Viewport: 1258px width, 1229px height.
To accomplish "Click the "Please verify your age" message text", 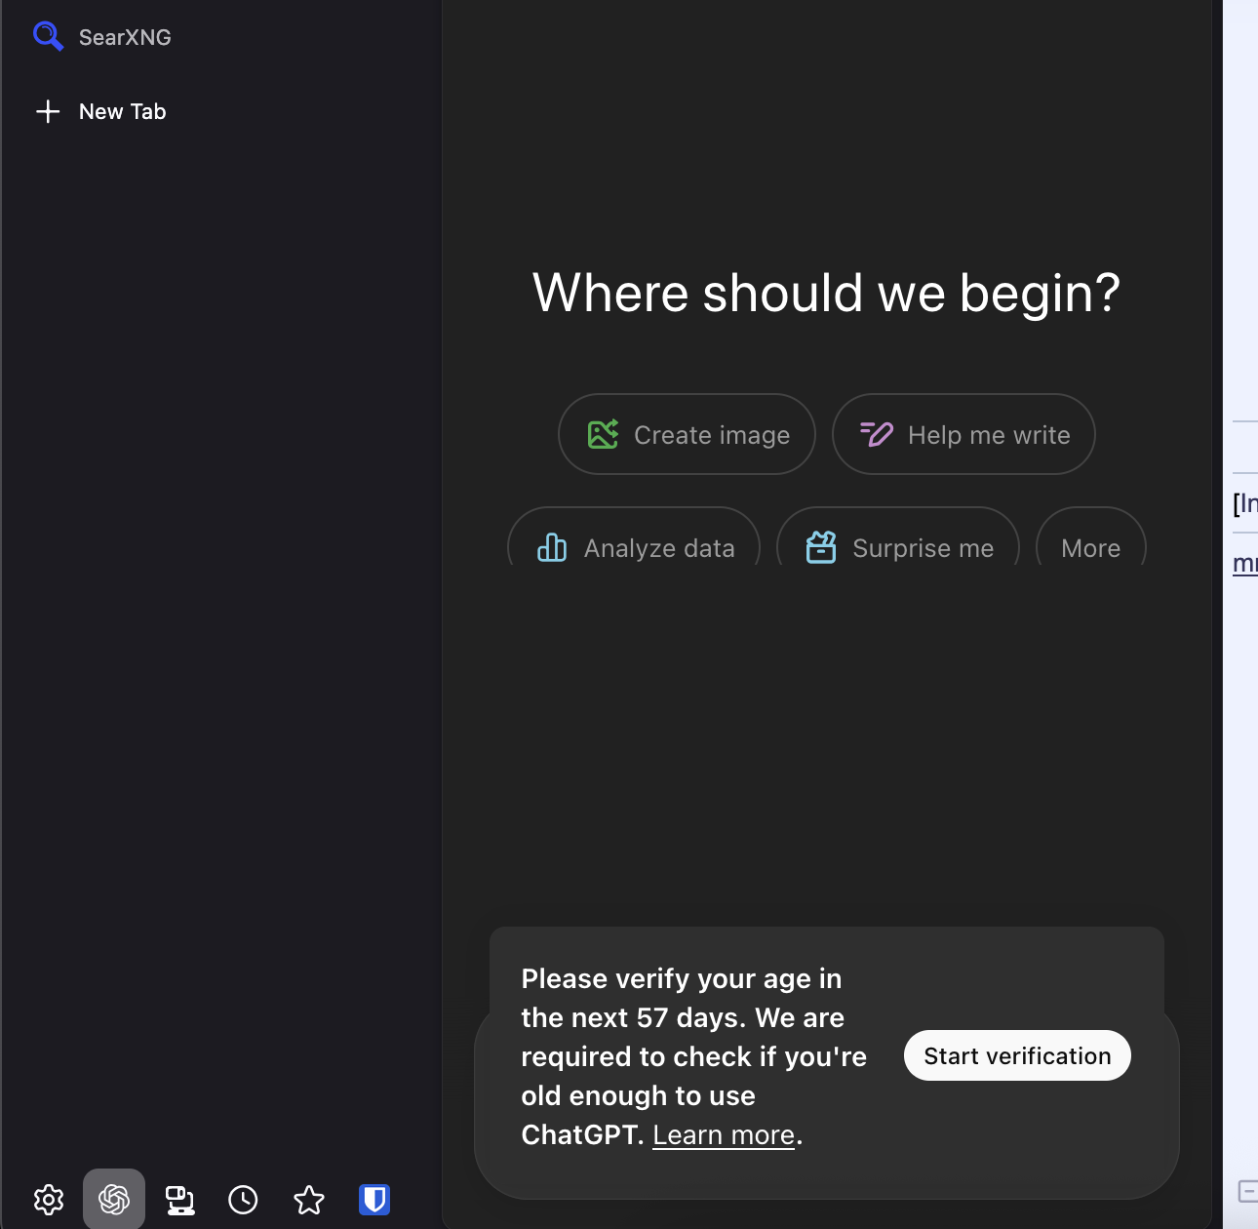I will [693, 1056].
